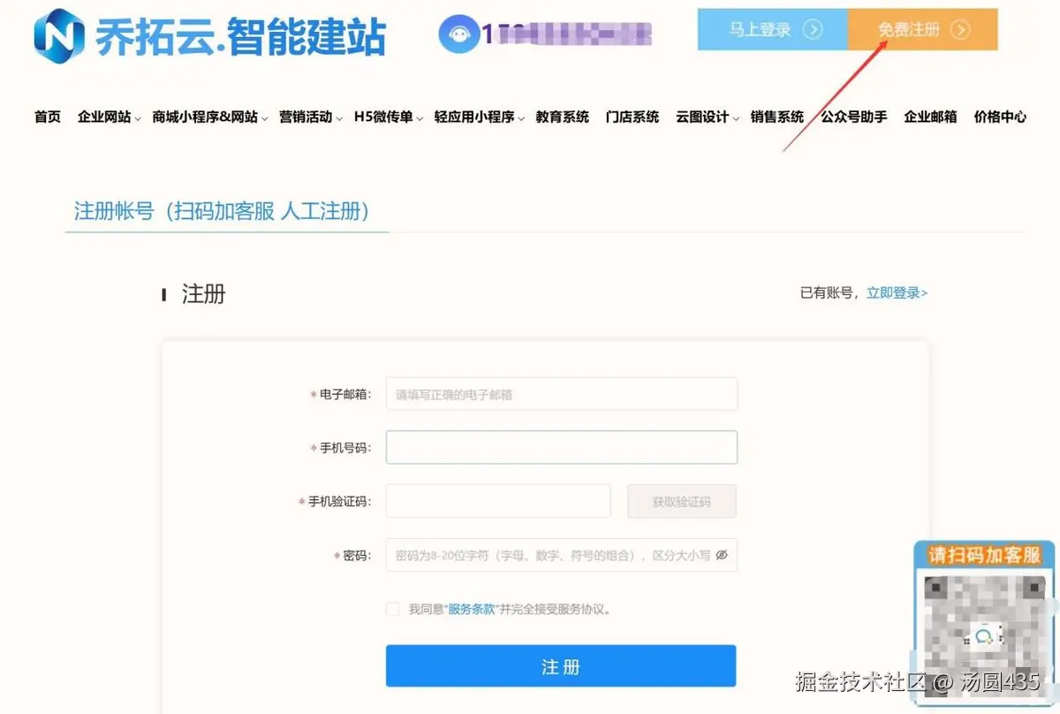Open 价格中心 menu item
Viewport: 1060px width, 714px height.
1000,117
